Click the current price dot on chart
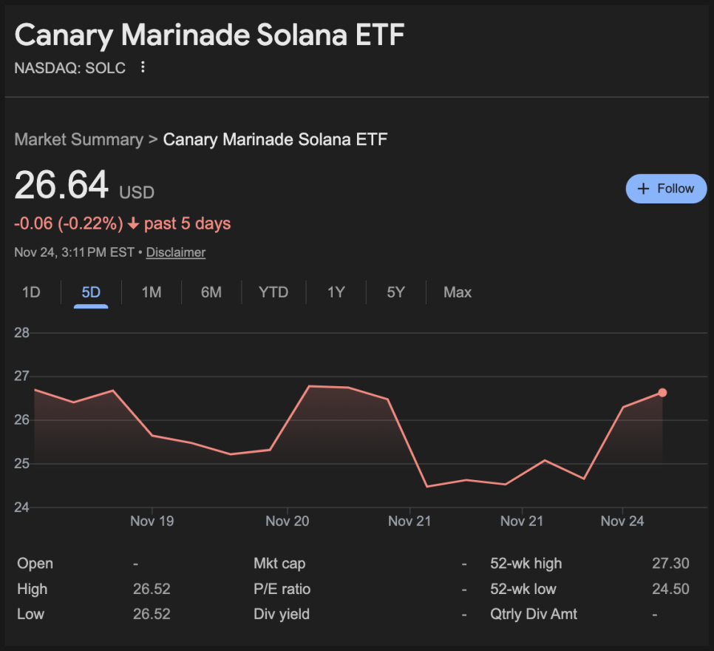 pyautogui.click(x=662, y=393)
